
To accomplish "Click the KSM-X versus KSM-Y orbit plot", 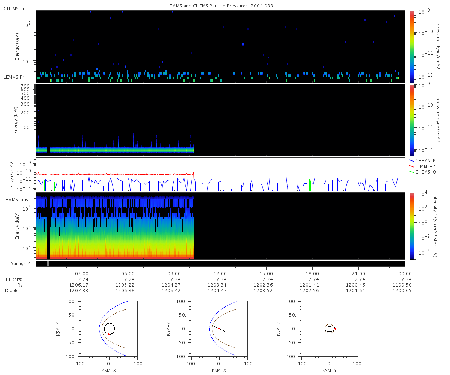I will pyautogui.click(x=109, y=328).
